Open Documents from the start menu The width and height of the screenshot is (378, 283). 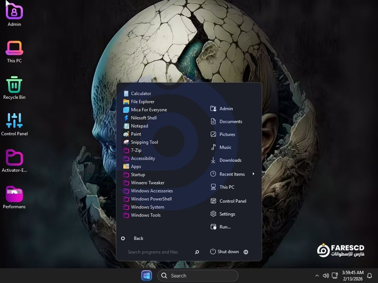pyautogui.click(x=230, y=122)
